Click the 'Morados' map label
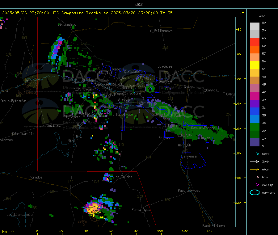This screenshot has height=235, width=278. click(36, 177)
